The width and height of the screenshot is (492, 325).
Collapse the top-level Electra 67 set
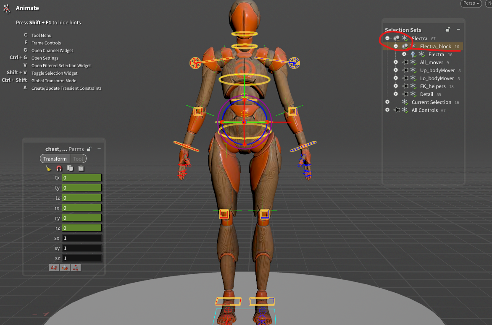click(x=387, y=38)
